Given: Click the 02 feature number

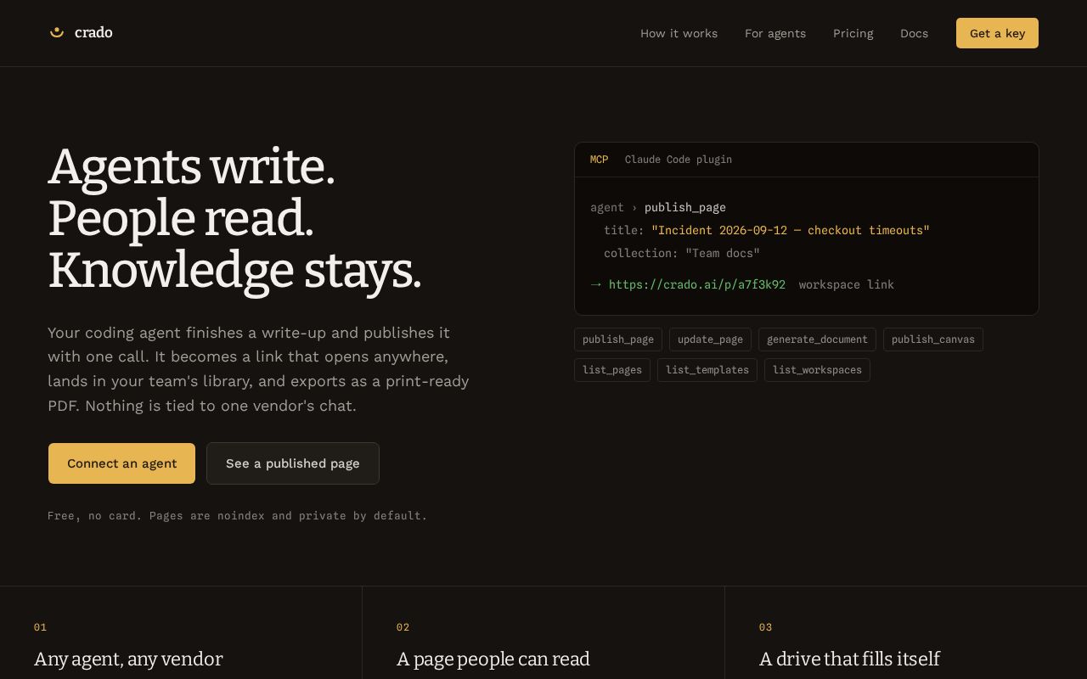Looking at the screenshot, I should tap(403, 627).
